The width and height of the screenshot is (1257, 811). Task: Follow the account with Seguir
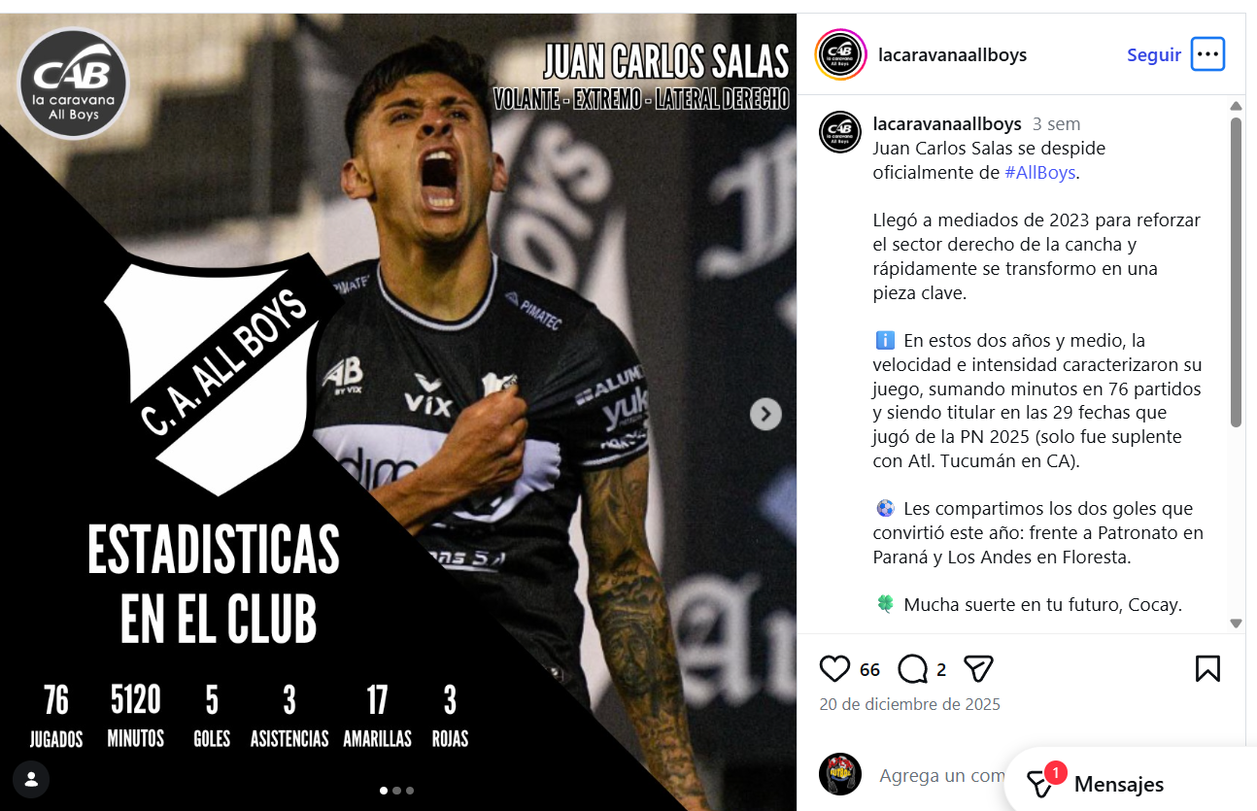1154,54
